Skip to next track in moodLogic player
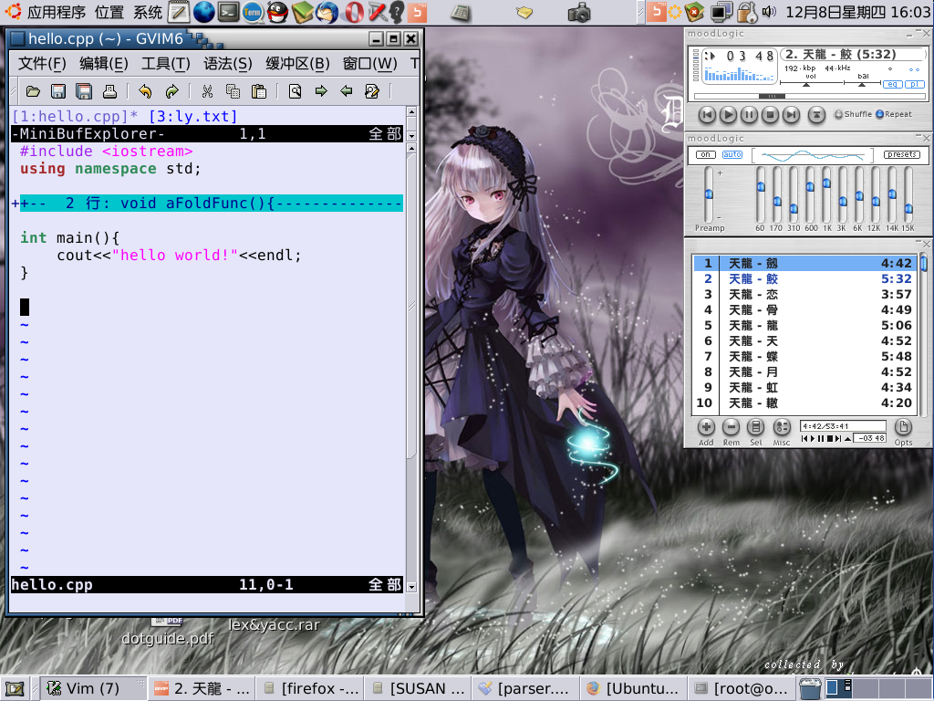Viewport: 934px width, 701px height. [x=791, y=114]
